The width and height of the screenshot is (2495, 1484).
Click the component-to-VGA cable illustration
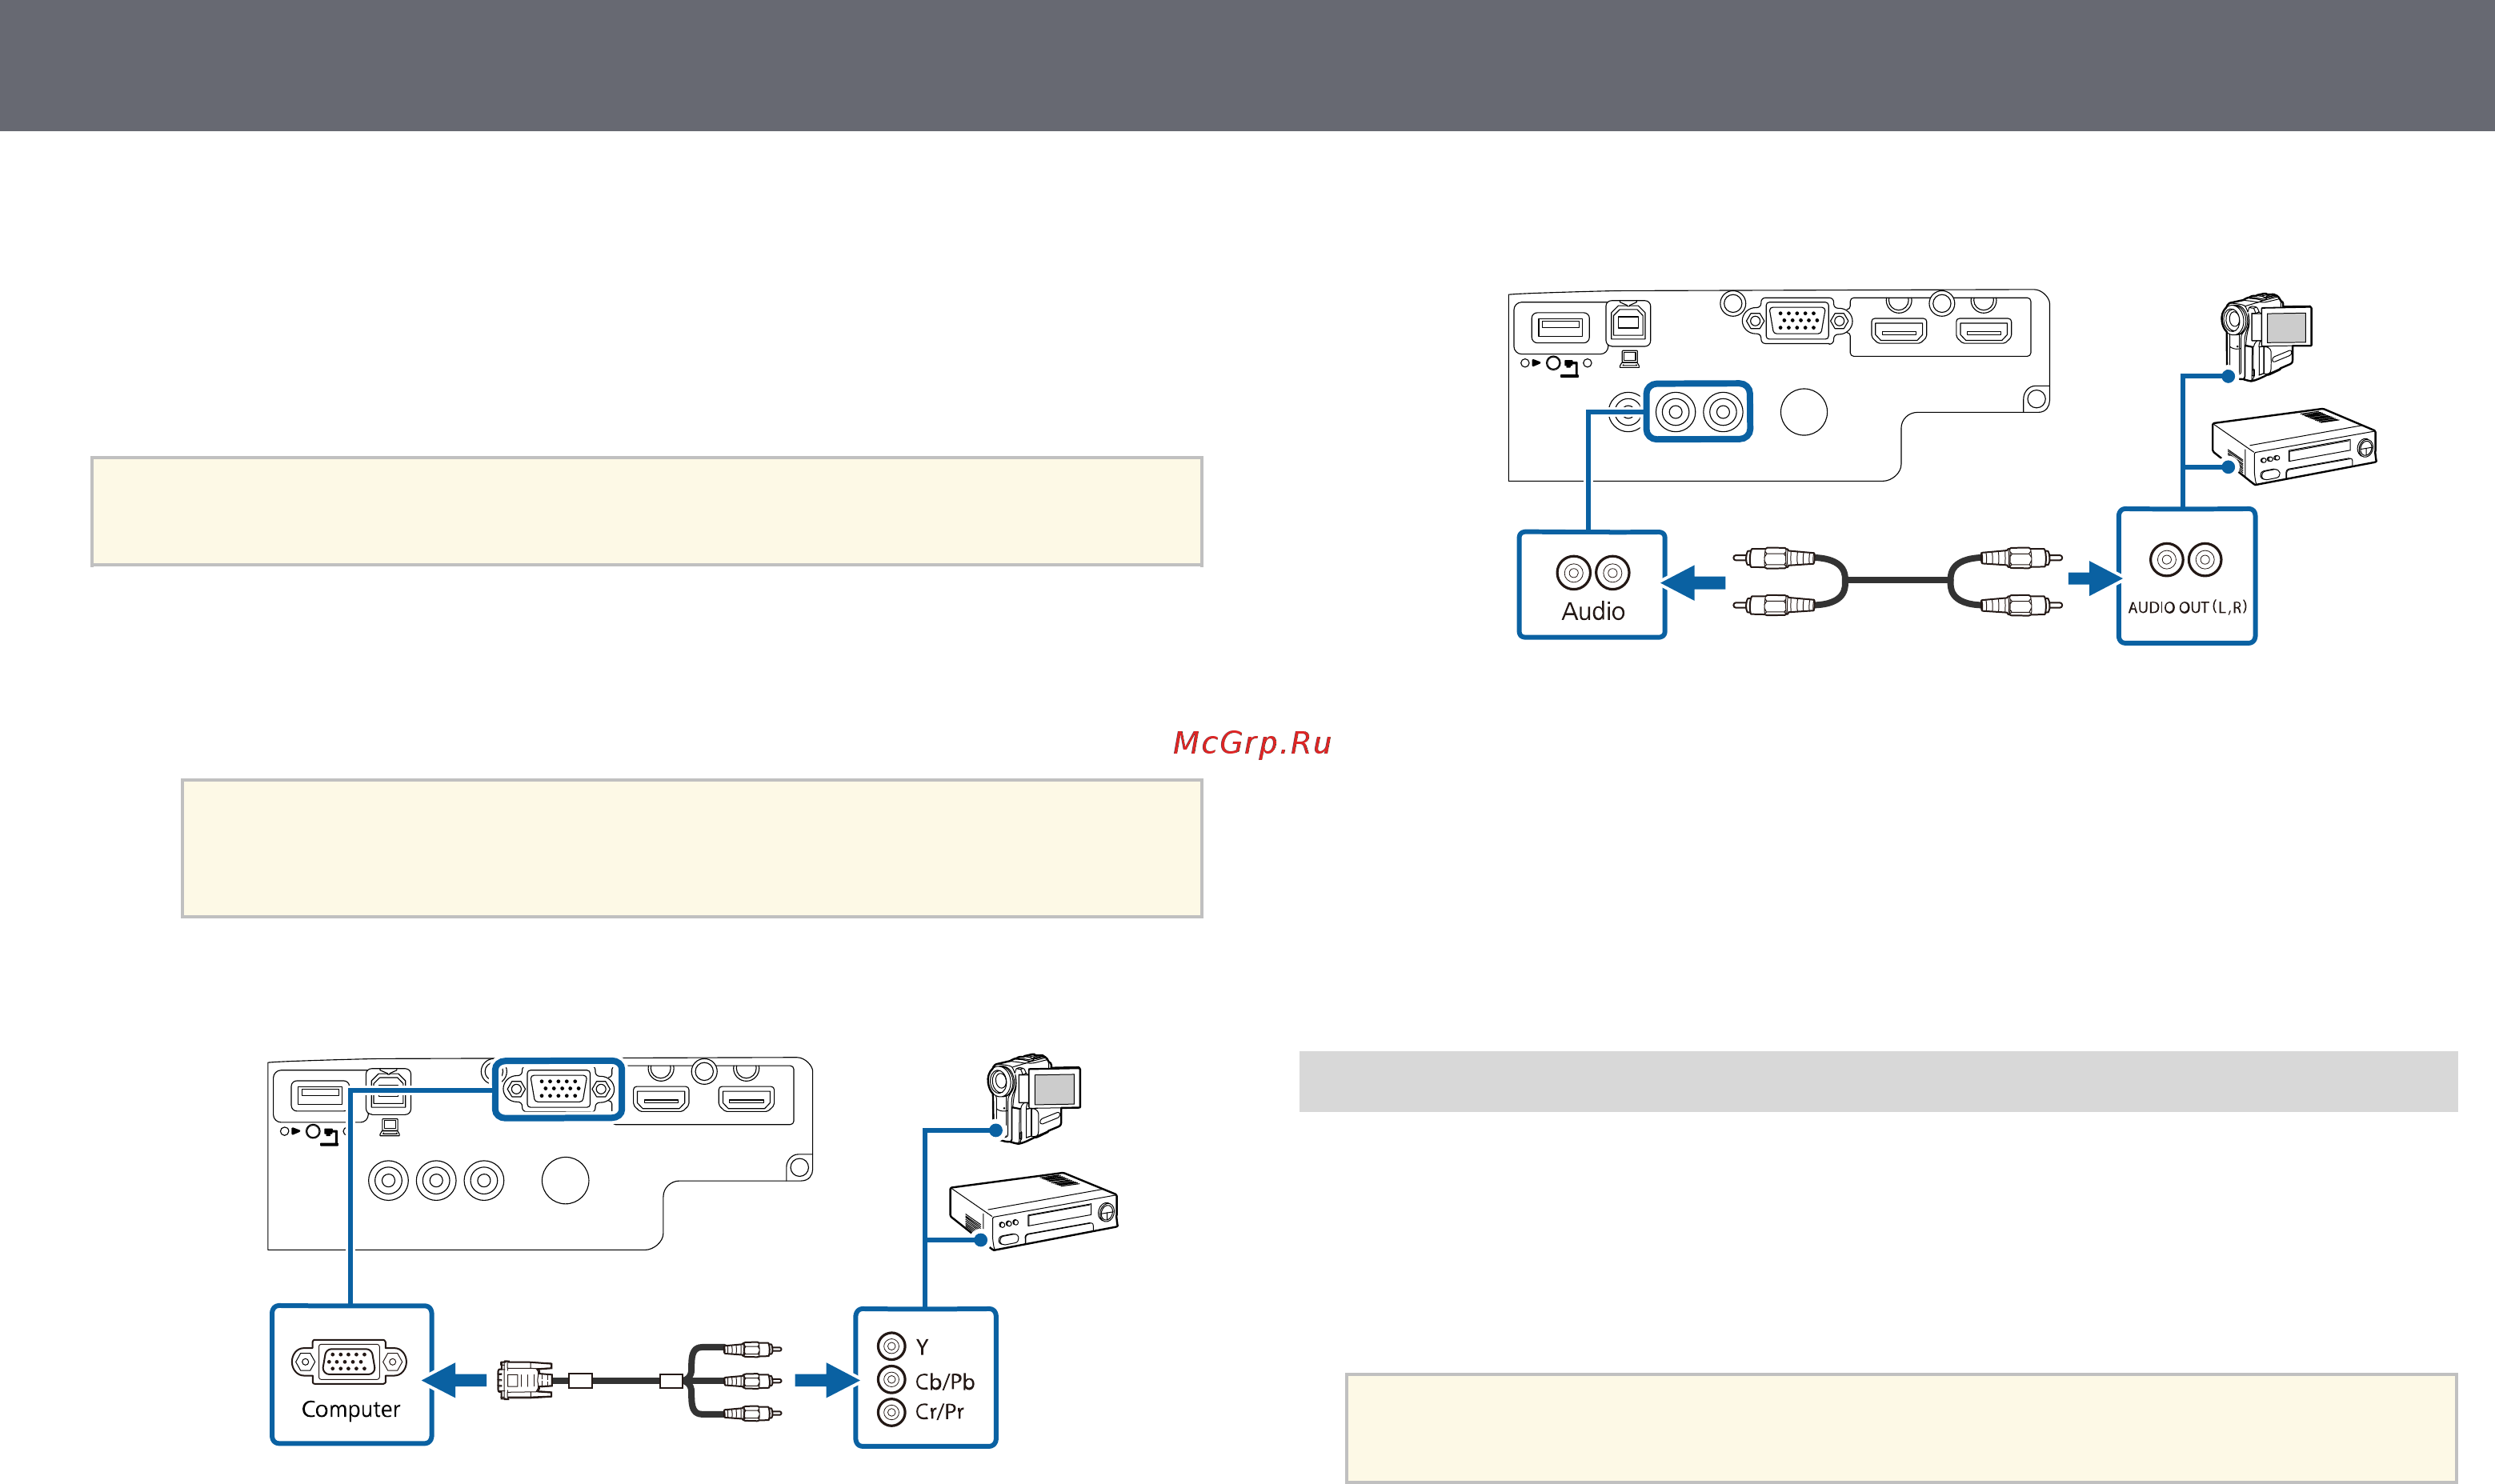[x=640, y=1381]
